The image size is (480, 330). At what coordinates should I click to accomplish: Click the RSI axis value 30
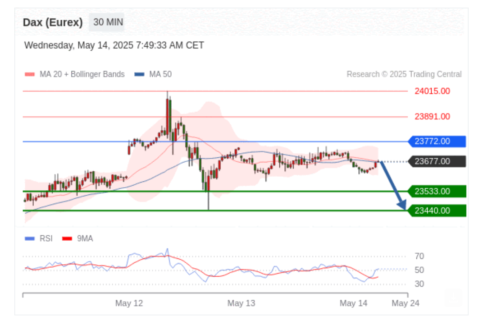pos(419,284)
